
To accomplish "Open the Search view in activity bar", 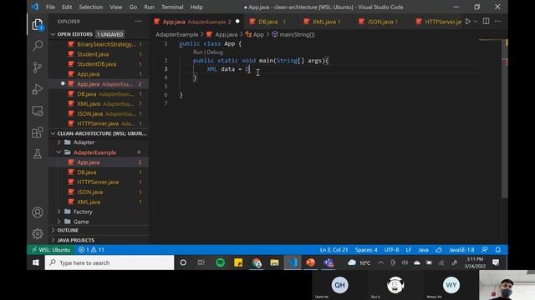I will [x=38, y=46].
